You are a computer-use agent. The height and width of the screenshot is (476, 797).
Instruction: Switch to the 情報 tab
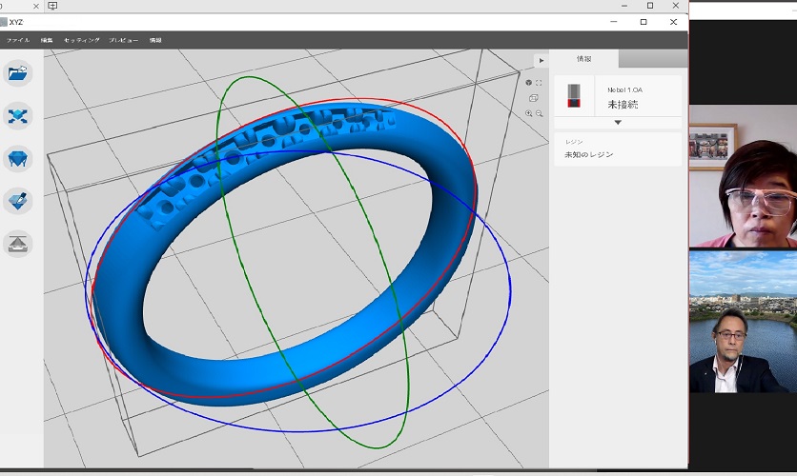(x=583, y=59)
